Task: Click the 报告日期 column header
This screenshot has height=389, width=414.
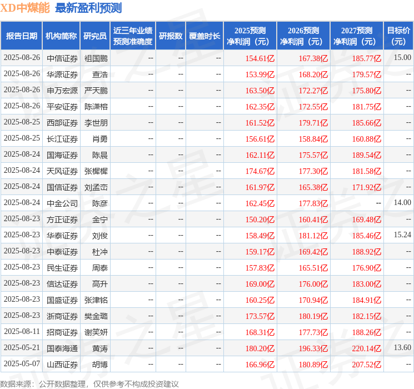Action: (21, 36)
